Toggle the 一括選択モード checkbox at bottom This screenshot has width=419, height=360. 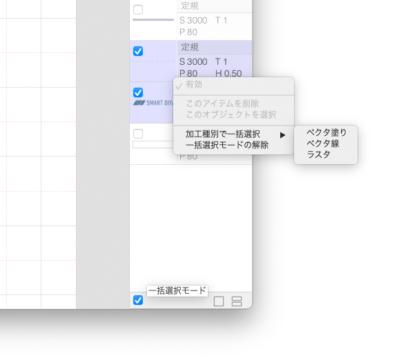click(x=138, y=300)
